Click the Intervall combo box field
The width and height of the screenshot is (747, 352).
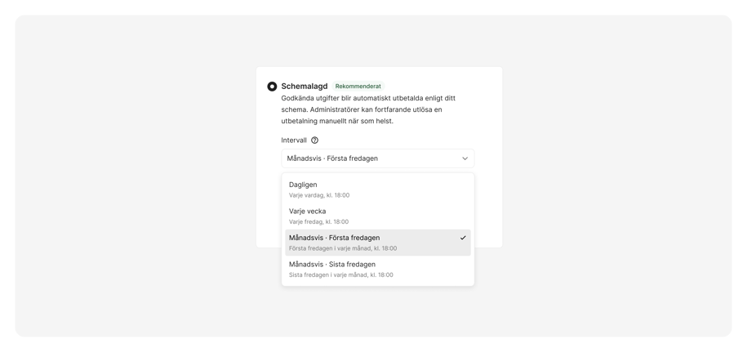click(x=378, y=158)
